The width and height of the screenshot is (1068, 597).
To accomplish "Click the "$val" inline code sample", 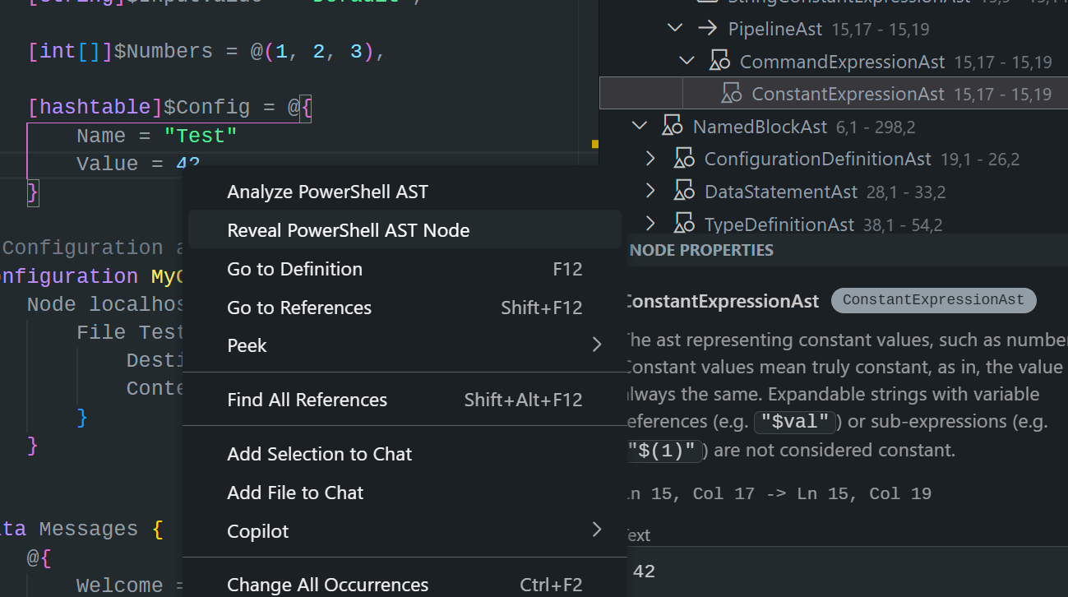I will [x=795, y=422].
